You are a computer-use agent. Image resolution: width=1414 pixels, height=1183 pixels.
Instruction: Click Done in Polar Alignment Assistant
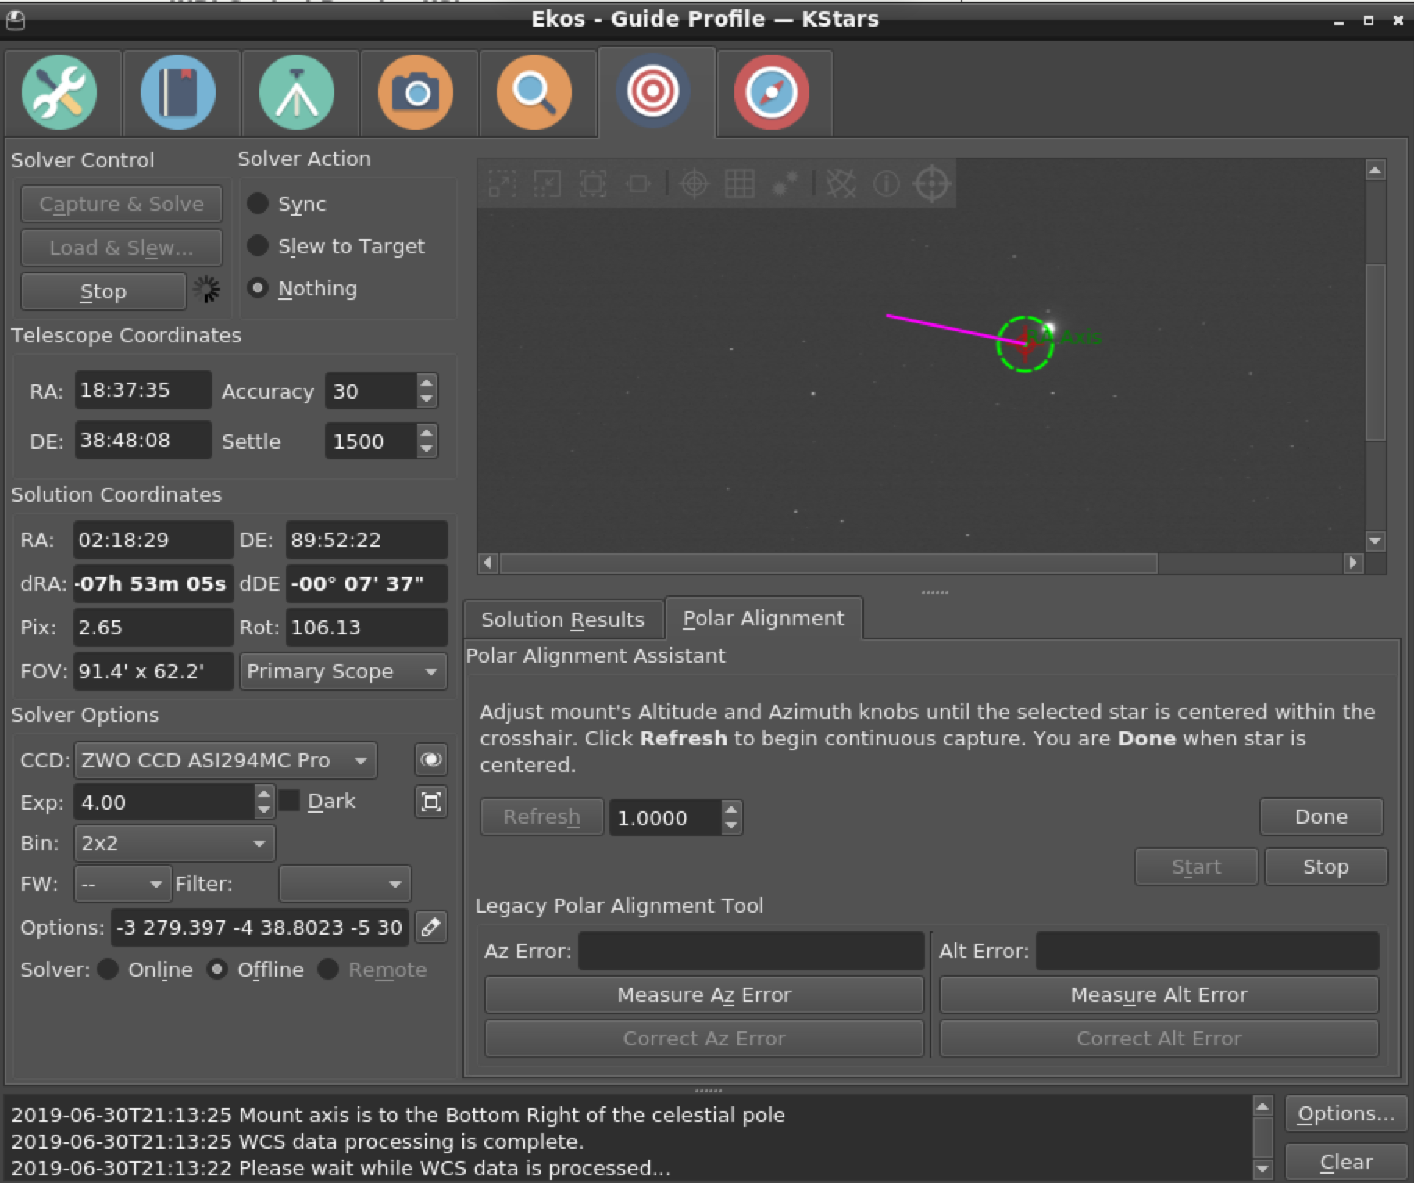tap(1321, 817)
